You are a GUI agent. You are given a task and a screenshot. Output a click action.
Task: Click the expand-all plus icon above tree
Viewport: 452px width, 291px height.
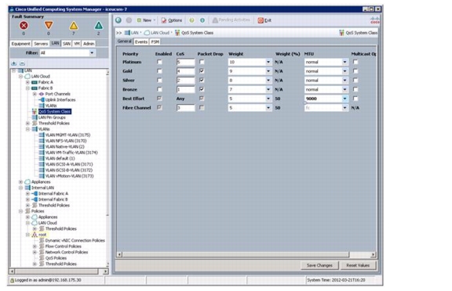click(x=14, y=63)
